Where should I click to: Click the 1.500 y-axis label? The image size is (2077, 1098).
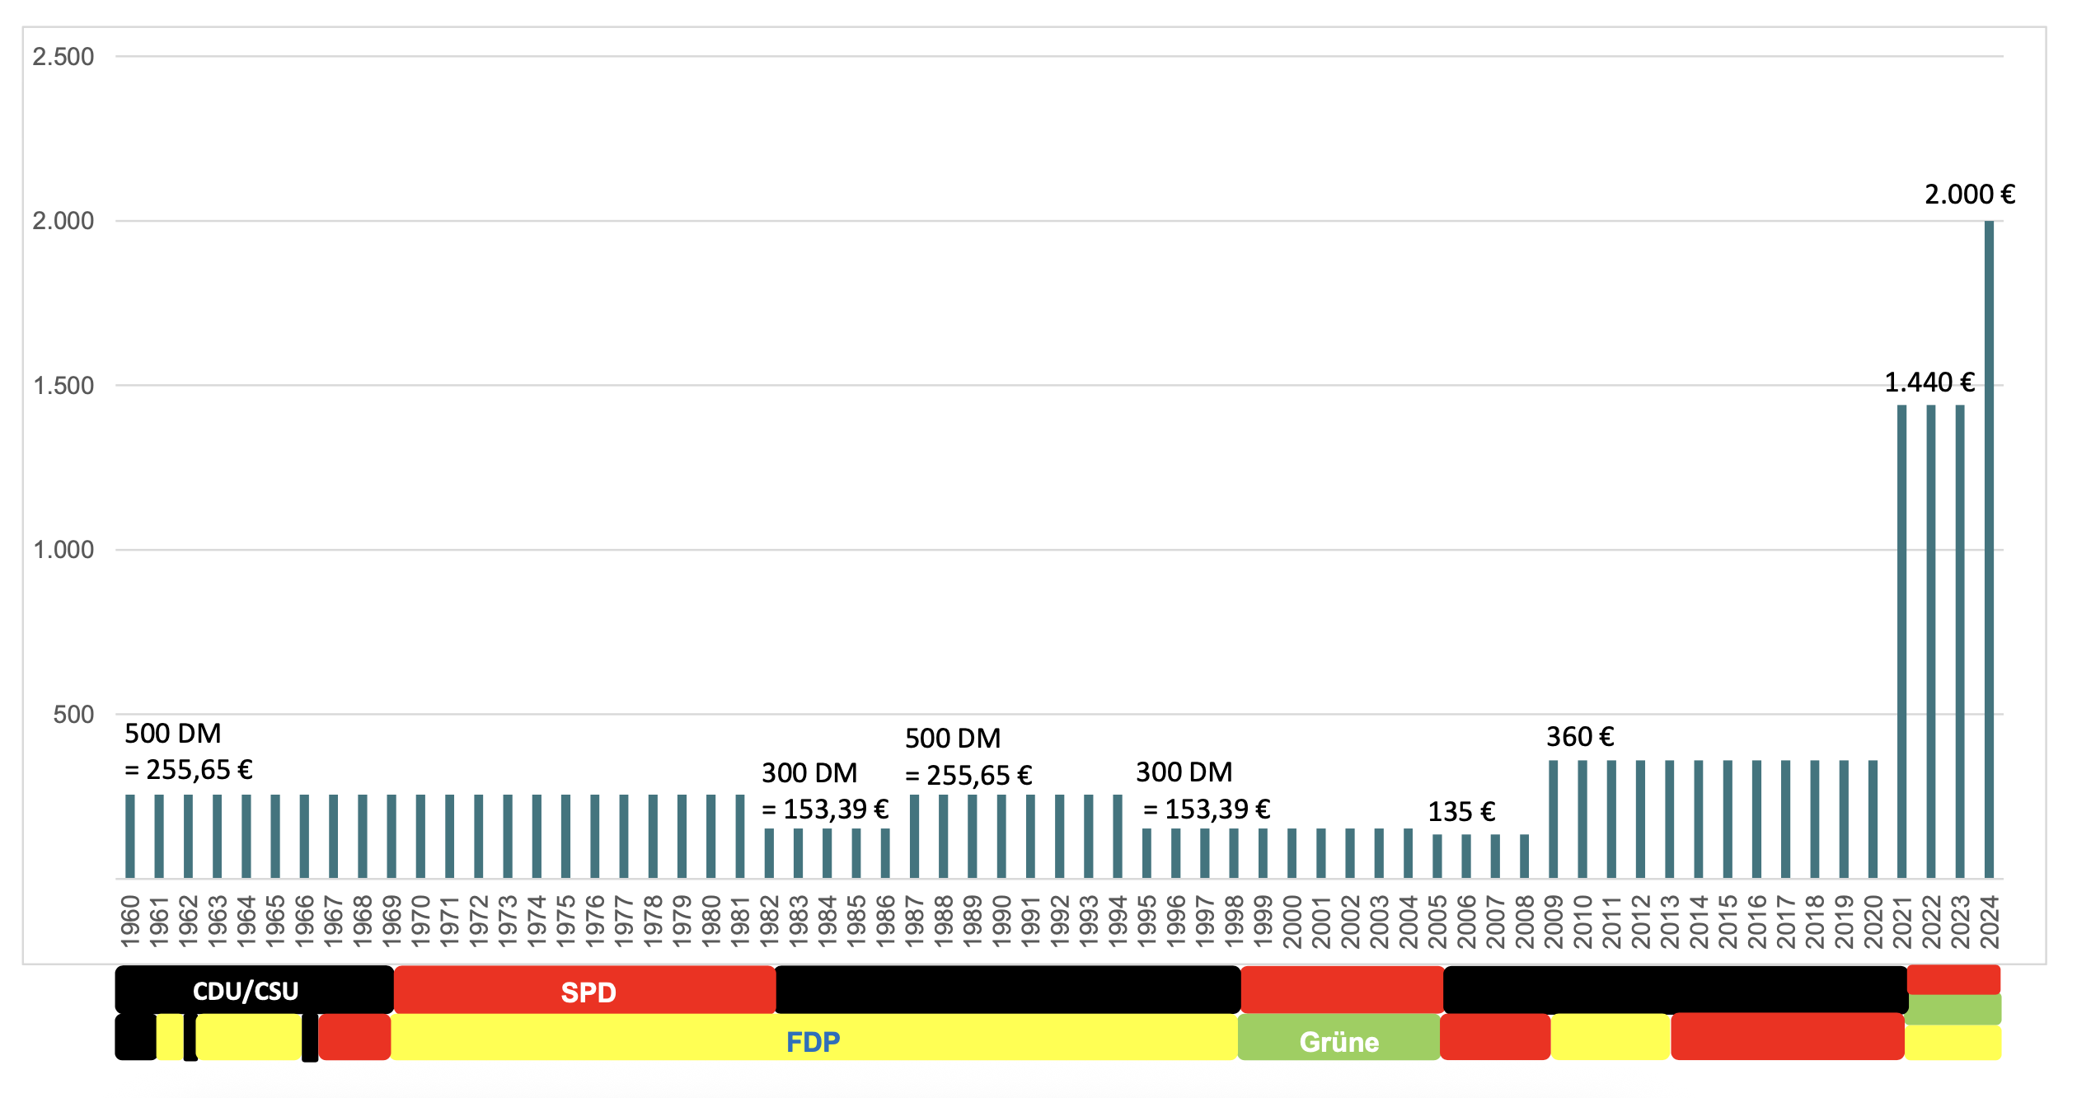pos(63,386)
